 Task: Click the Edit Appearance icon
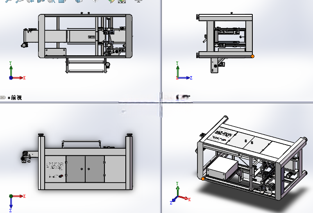point(111,1)
